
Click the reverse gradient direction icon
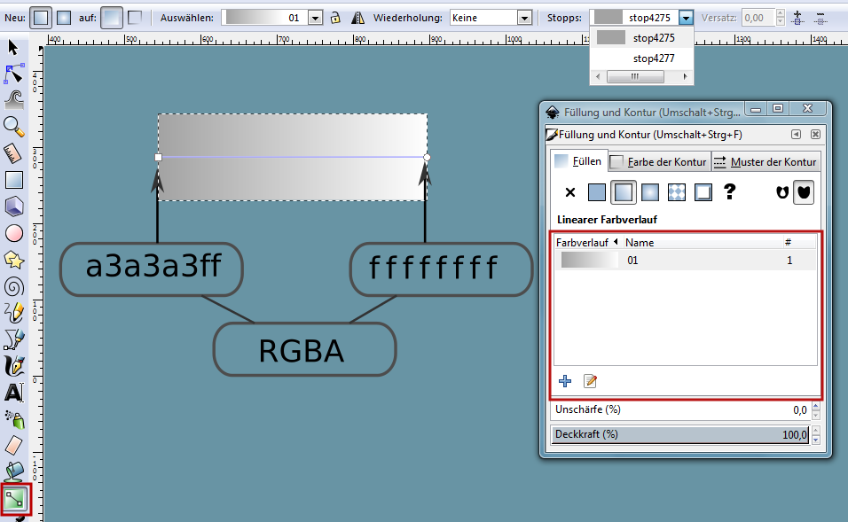pos(357,18)
